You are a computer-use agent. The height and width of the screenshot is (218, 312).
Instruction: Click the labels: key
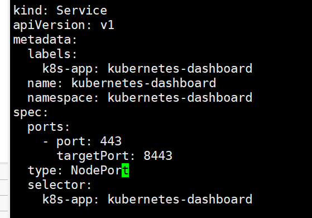[52, 54]
